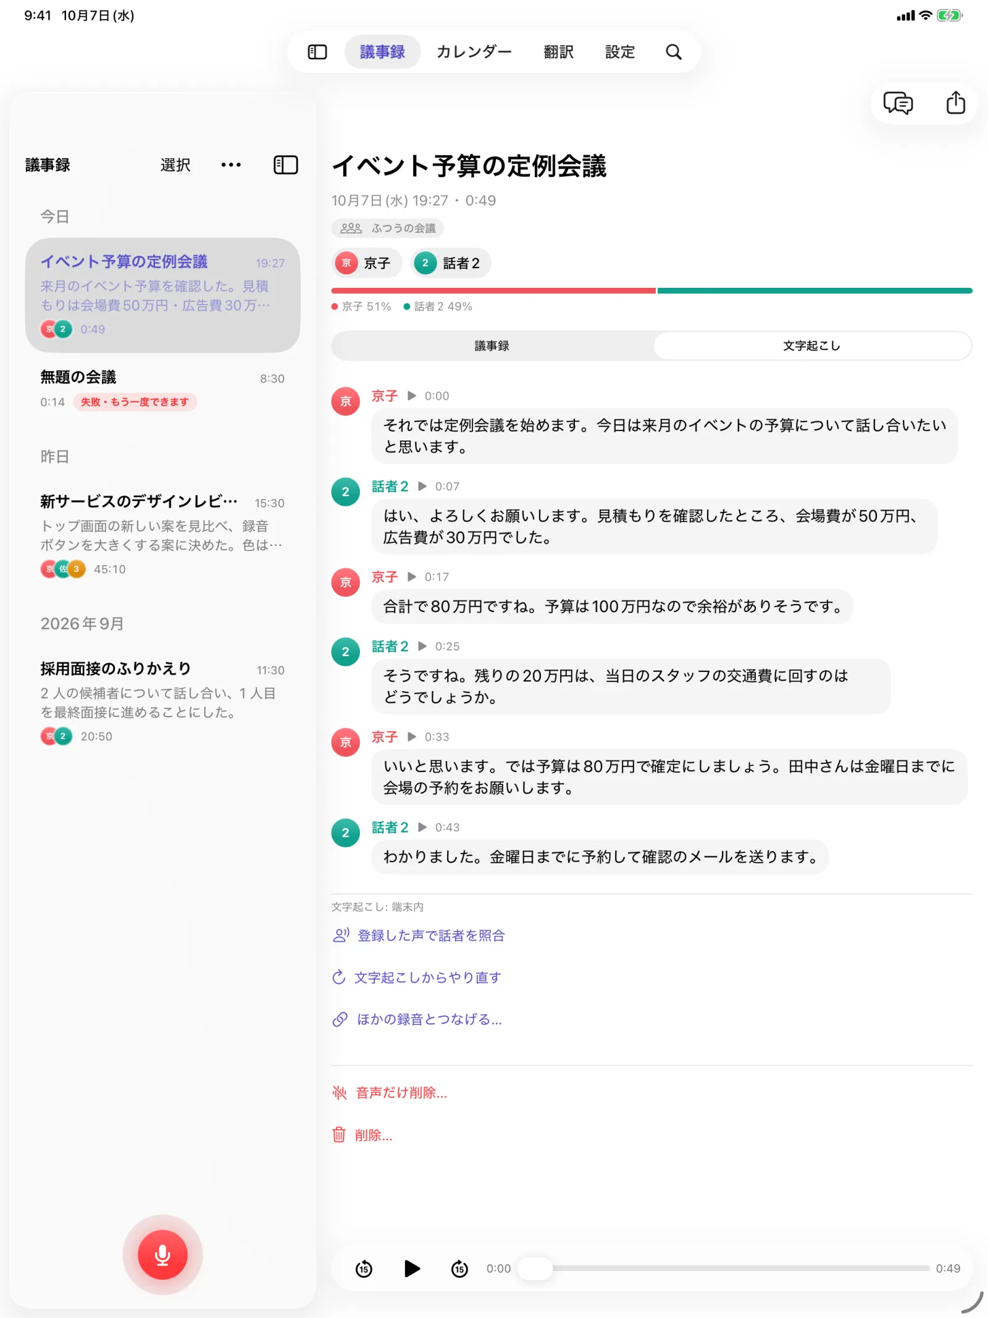Viewport: 988px width, 1318px height.
Task: Play segment at 0:33 by 京子
Action: pyautogui.click(x=411, y=736)
